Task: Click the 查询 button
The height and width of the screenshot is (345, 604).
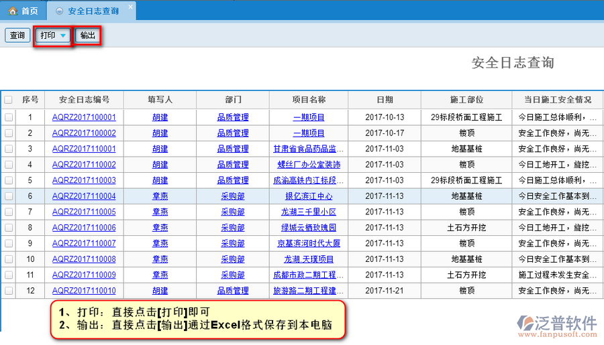Action: 17,36
